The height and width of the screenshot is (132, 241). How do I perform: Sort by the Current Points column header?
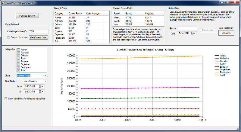76,14
